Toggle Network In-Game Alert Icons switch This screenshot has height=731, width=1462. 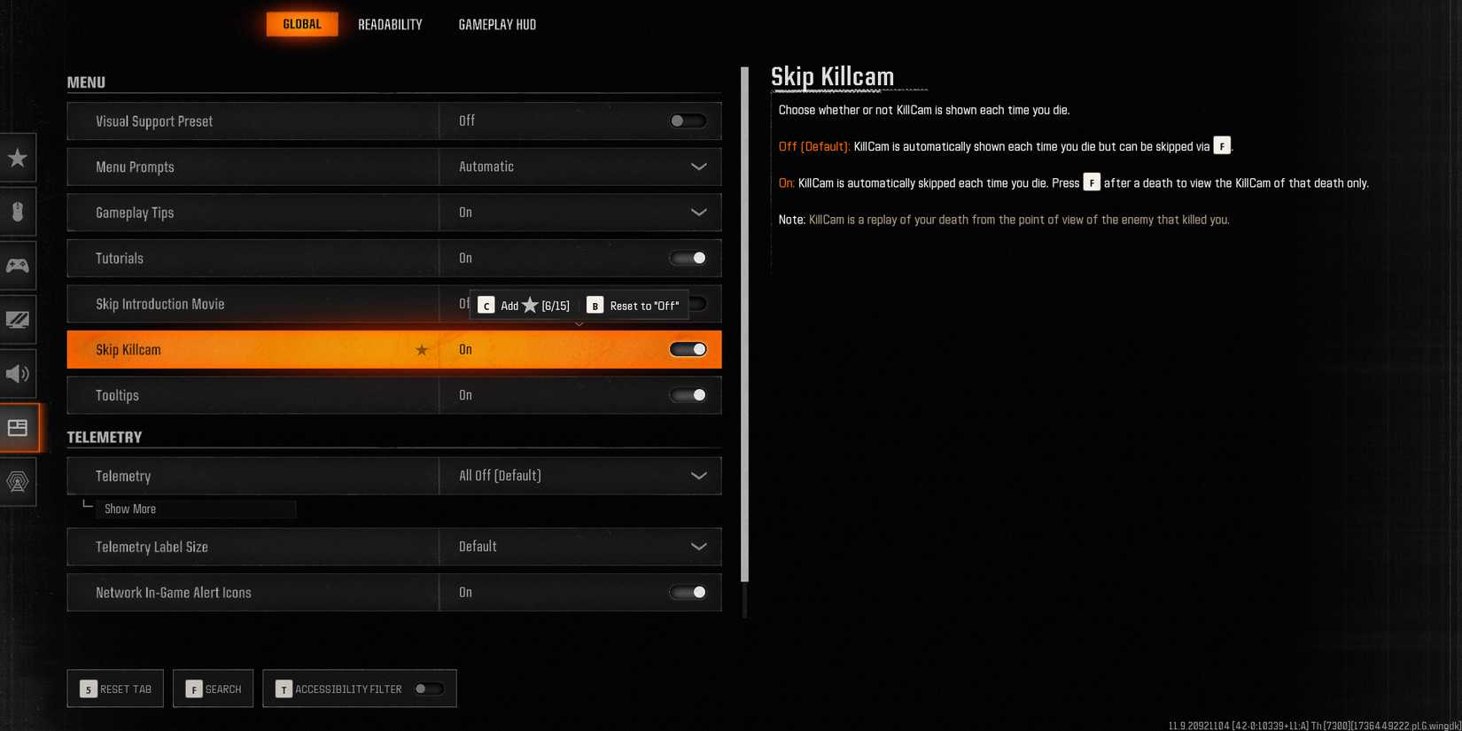click(x=688, y=593)
